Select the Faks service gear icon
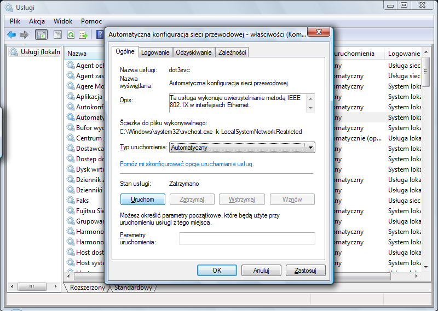This screenshot has height=311, width=438. [71, 201]
